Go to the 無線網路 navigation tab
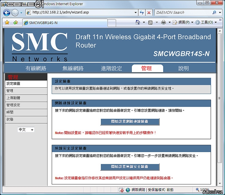This screenshot has height=195, width=225. (73, 68)
